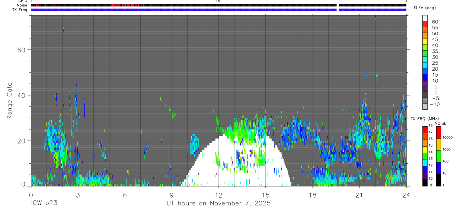The width and height of the screenshot is (457, 211).
Task: Click the '1000' NOISE scale value
Action: tap(446, 149)
